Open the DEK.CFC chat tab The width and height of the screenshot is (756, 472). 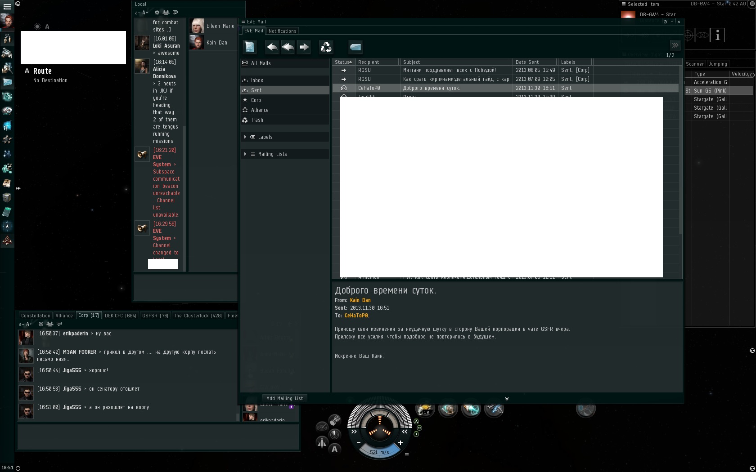point(120,316)
